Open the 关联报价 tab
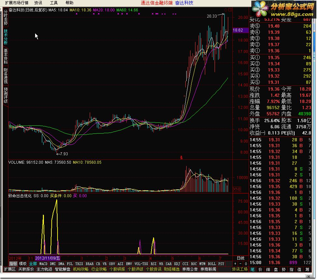This screenshot has width=317, height=280. 26,269
